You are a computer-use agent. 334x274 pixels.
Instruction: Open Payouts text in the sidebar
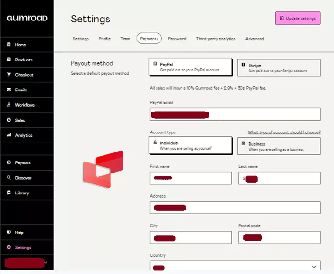click(x=22, y=163)
